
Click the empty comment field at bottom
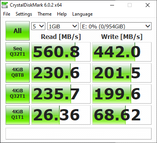(x=78, y=134)
